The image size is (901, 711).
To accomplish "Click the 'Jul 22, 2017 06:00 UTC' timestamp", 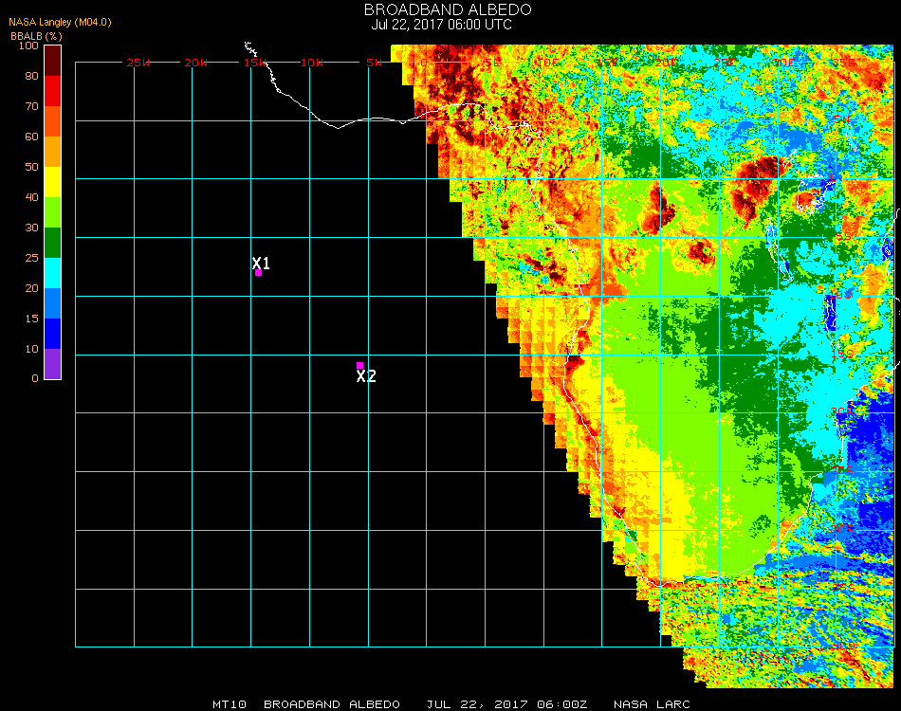I will pyautogui.click(x=441, y=25).
